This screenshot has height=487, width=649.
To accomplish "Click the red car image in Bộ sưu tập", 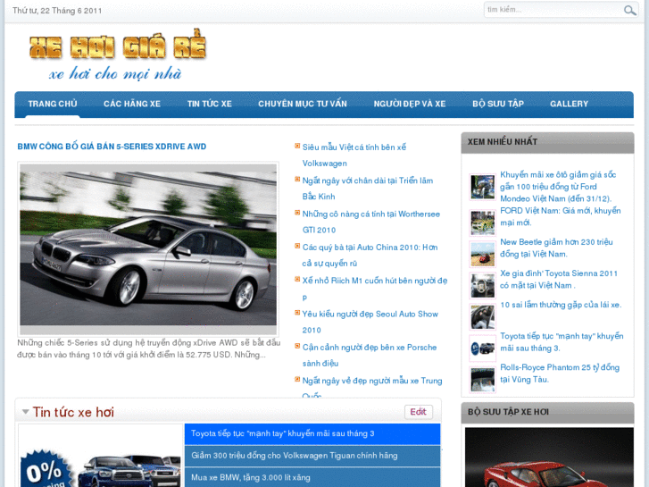I will [x=549, y=458].
